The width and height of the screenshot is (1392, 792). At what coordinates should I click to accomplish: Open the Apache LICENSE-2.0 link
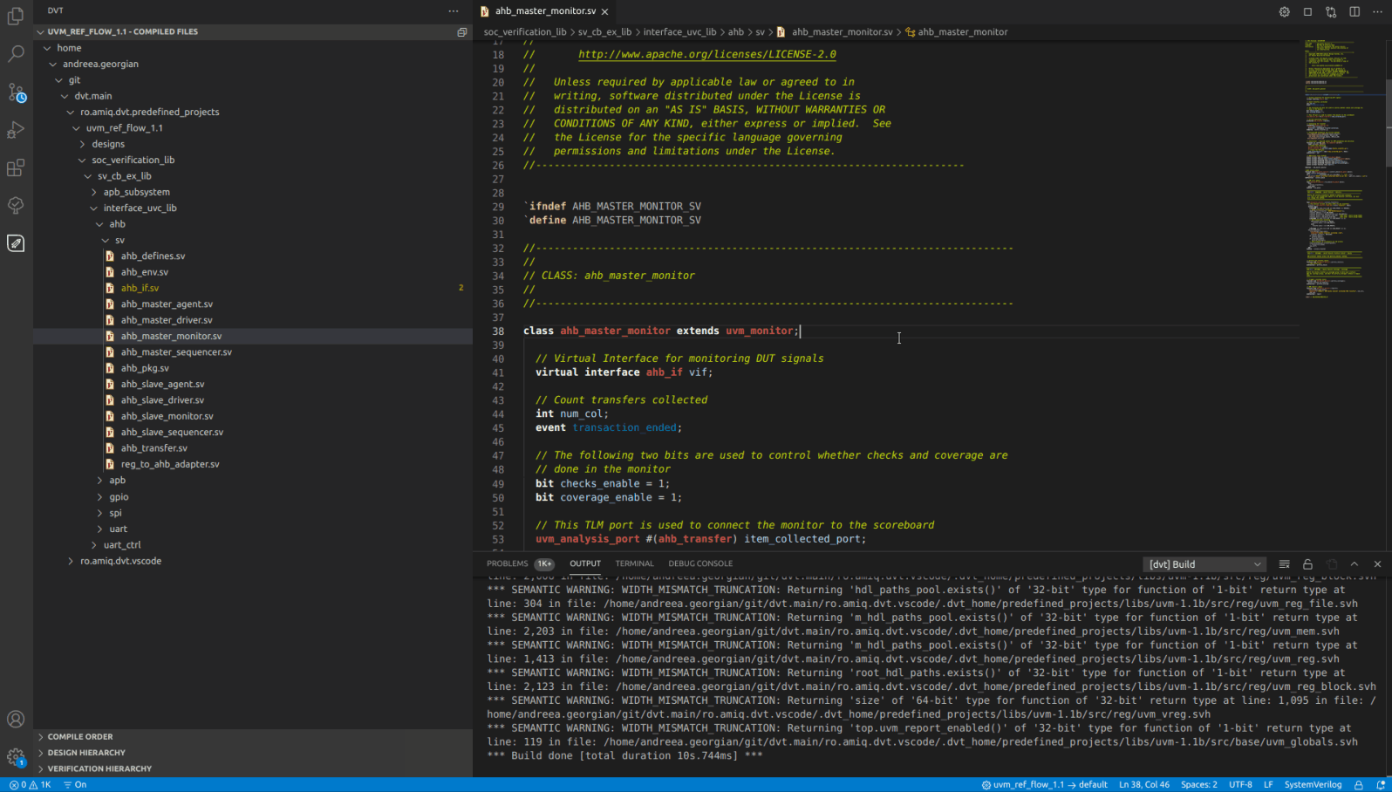[x=706, y=54]
